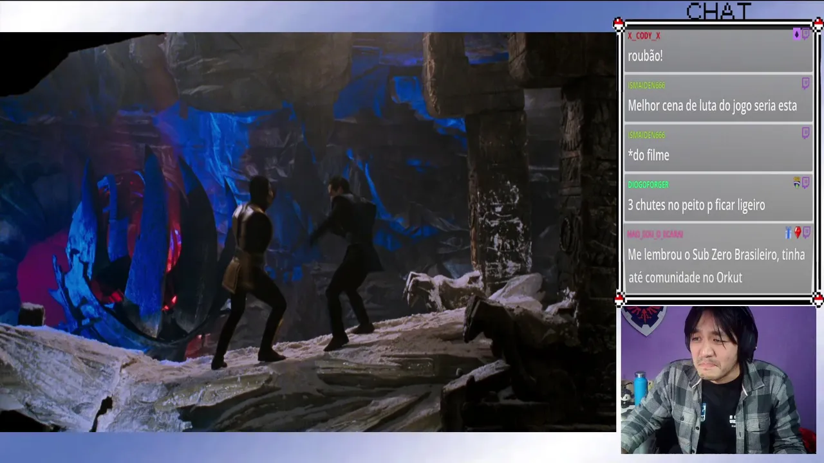Click the Twitch icon on X_CODY_X's message

805,34
